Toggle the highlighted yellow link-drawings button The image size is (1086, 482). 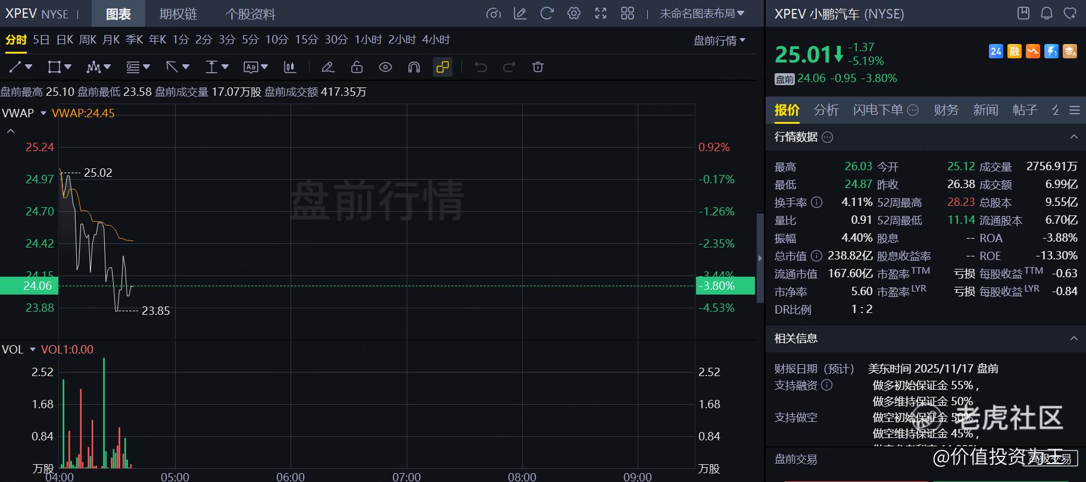(442, 67)
